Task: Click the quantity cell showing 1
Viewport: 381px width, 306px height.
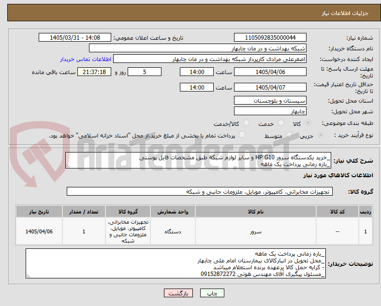Action: (84, 231)
